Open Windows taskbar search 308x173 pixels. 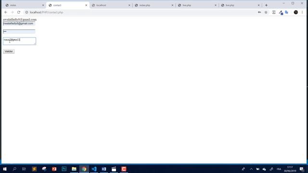pos(14,169)
